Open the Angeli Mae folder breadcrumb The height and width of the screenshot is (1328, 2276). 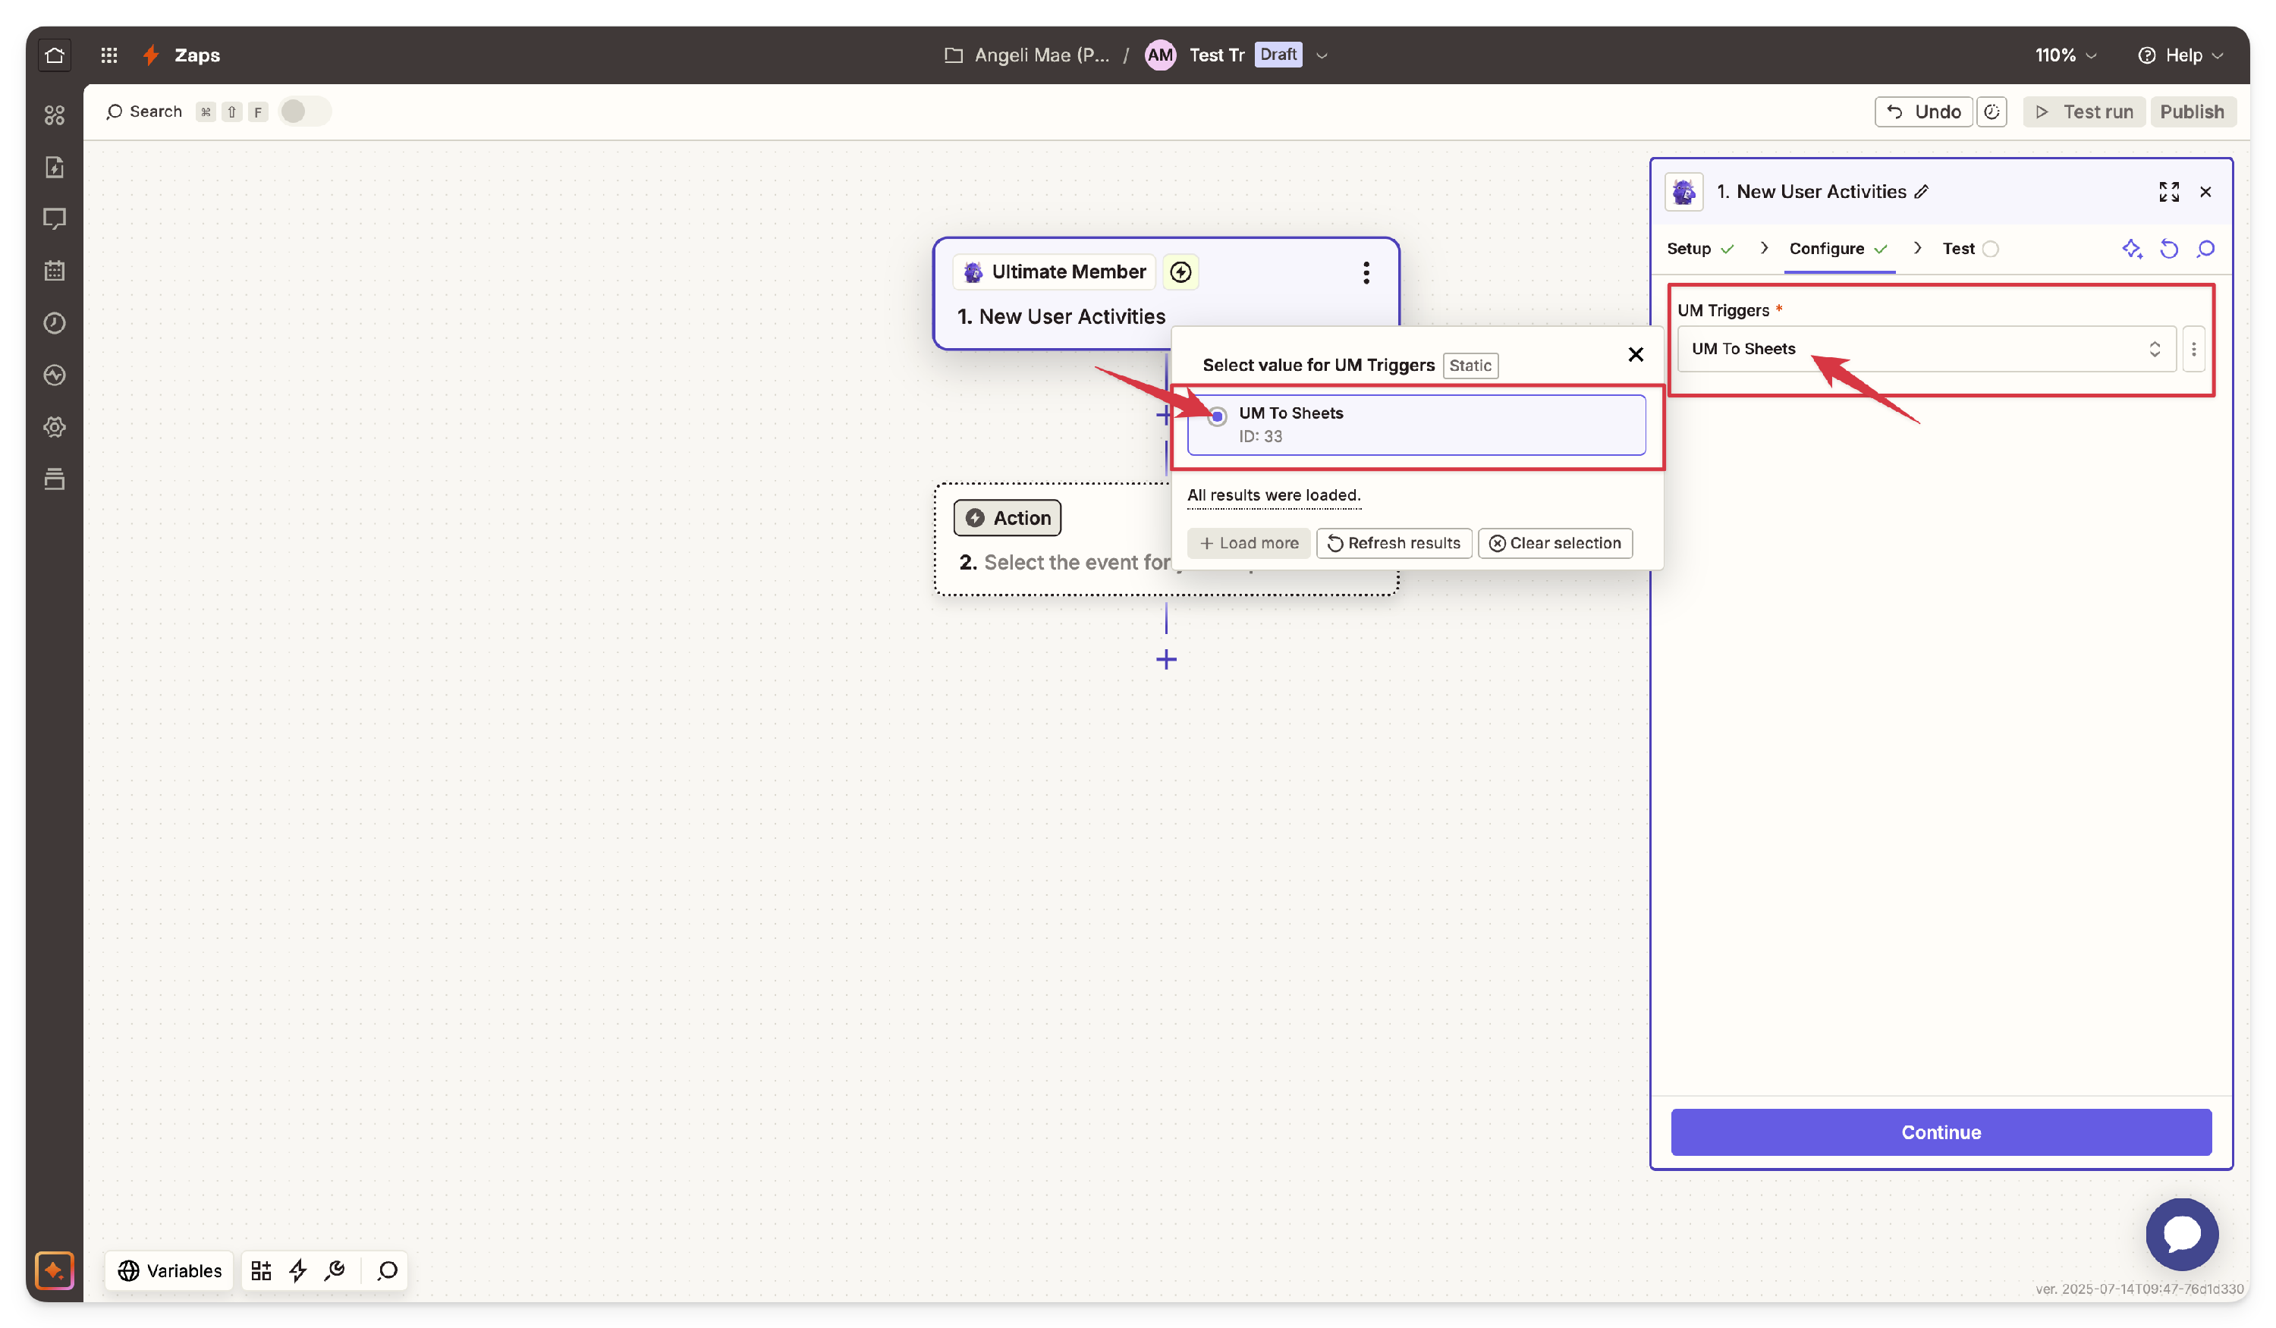[1026, 55]
